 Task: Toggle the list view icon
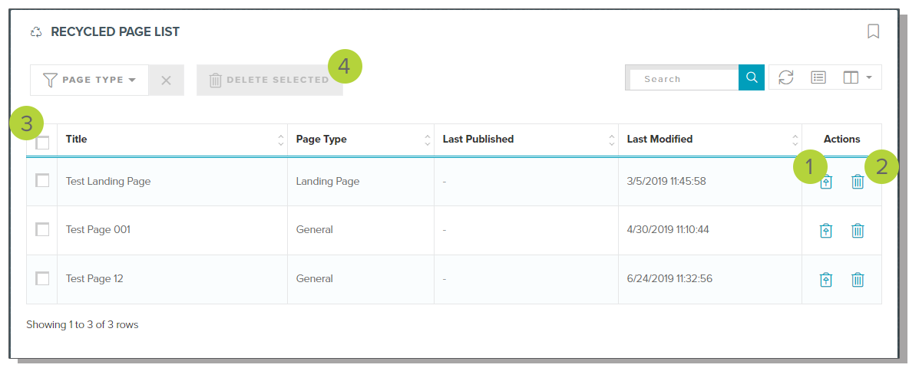818,77
